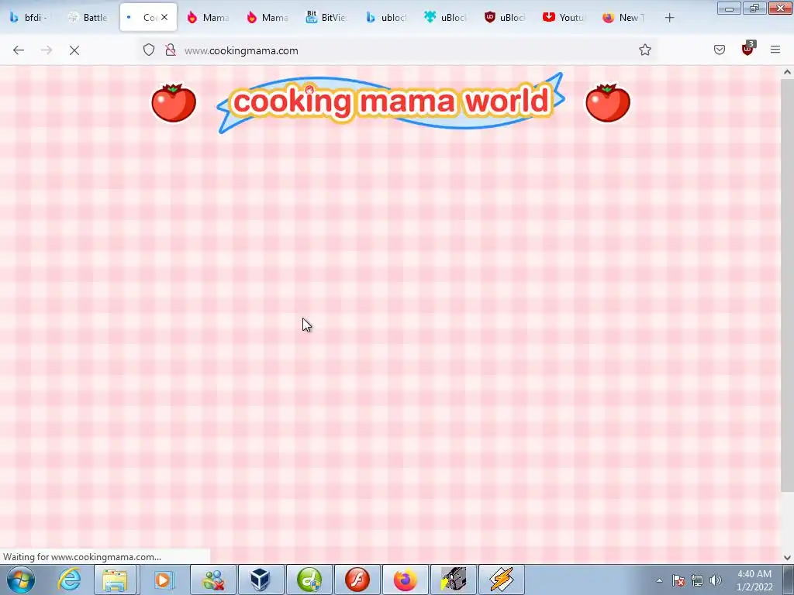Open the green disc taskbar icon
Image resolution: width=794 pixels, height=595 pixels.
pos(309,580)
